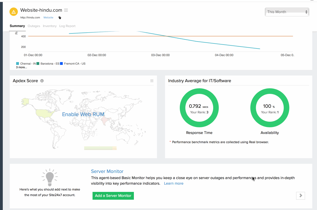The width and height of the screenshot is (317, 210).
Task: Open the This Month time period dropdown
Action: 287,12
